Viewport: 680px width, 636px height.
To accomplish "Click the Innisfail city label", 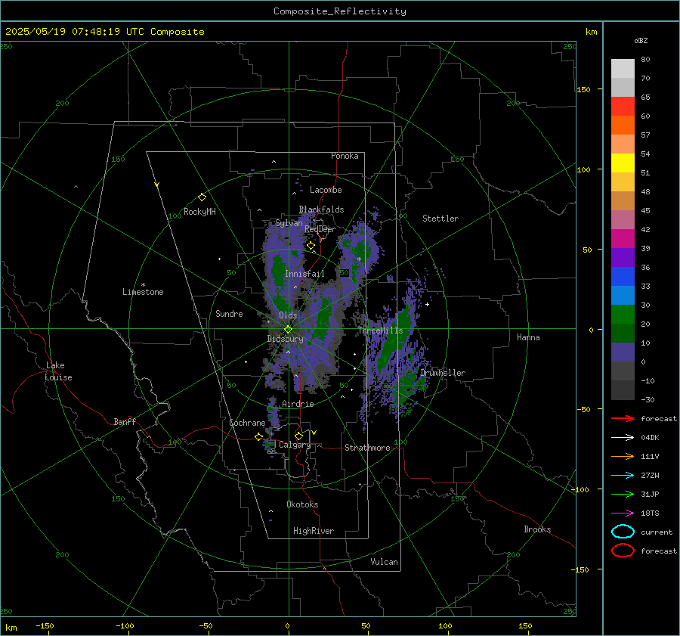I will pyautogui.click(x=304, y=274).
